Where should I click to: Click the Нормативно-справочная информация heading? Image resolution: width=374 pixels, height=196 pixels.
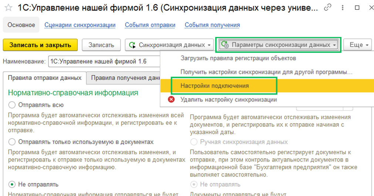73,93
